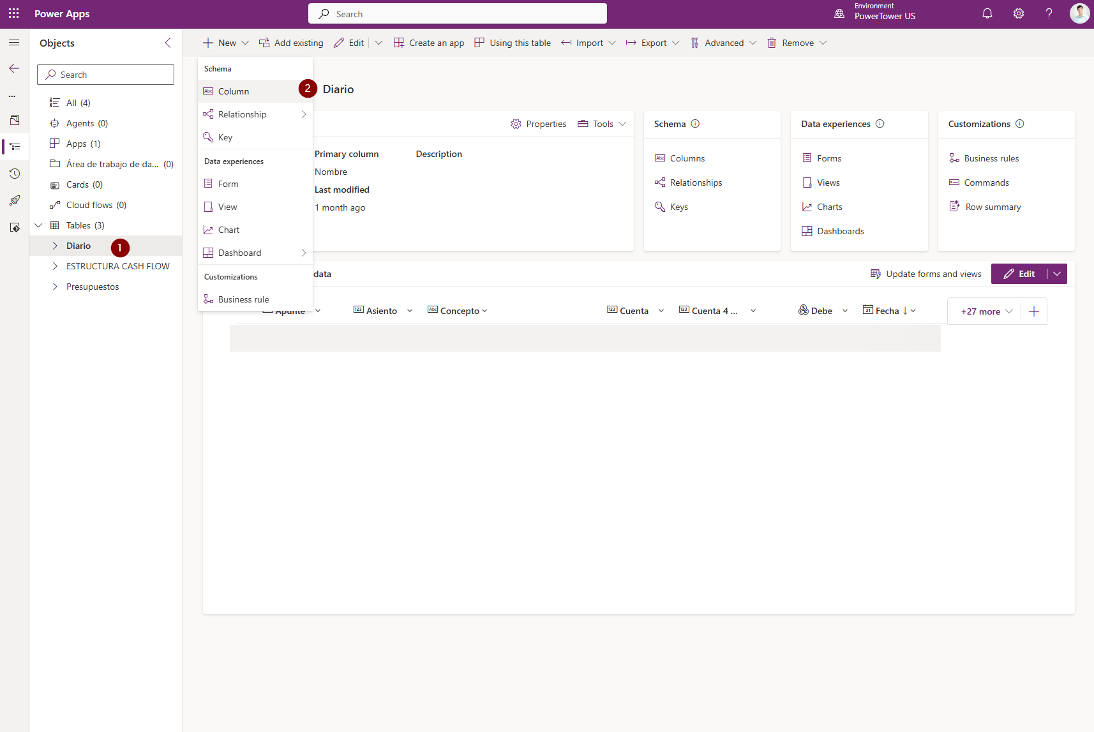Expand the Edit split button arrow
Viewport: 1094px width, 732px height.
click(x=1057, y=274)
